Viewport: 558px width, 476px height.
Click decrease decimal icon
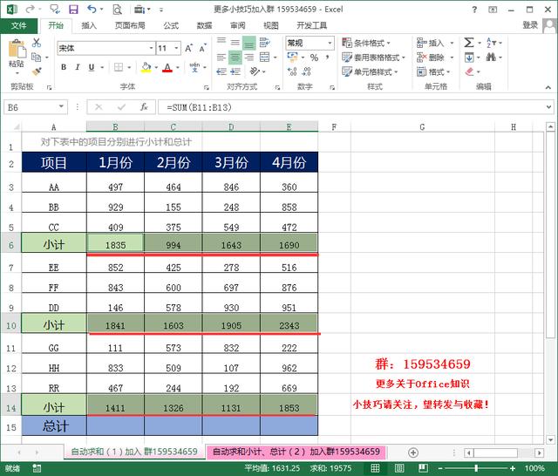(x=306, y=71)
